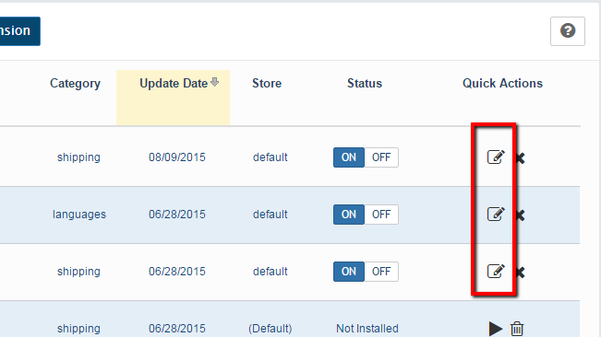
Task: Open the help question mark button
Action: coord(567,31)
